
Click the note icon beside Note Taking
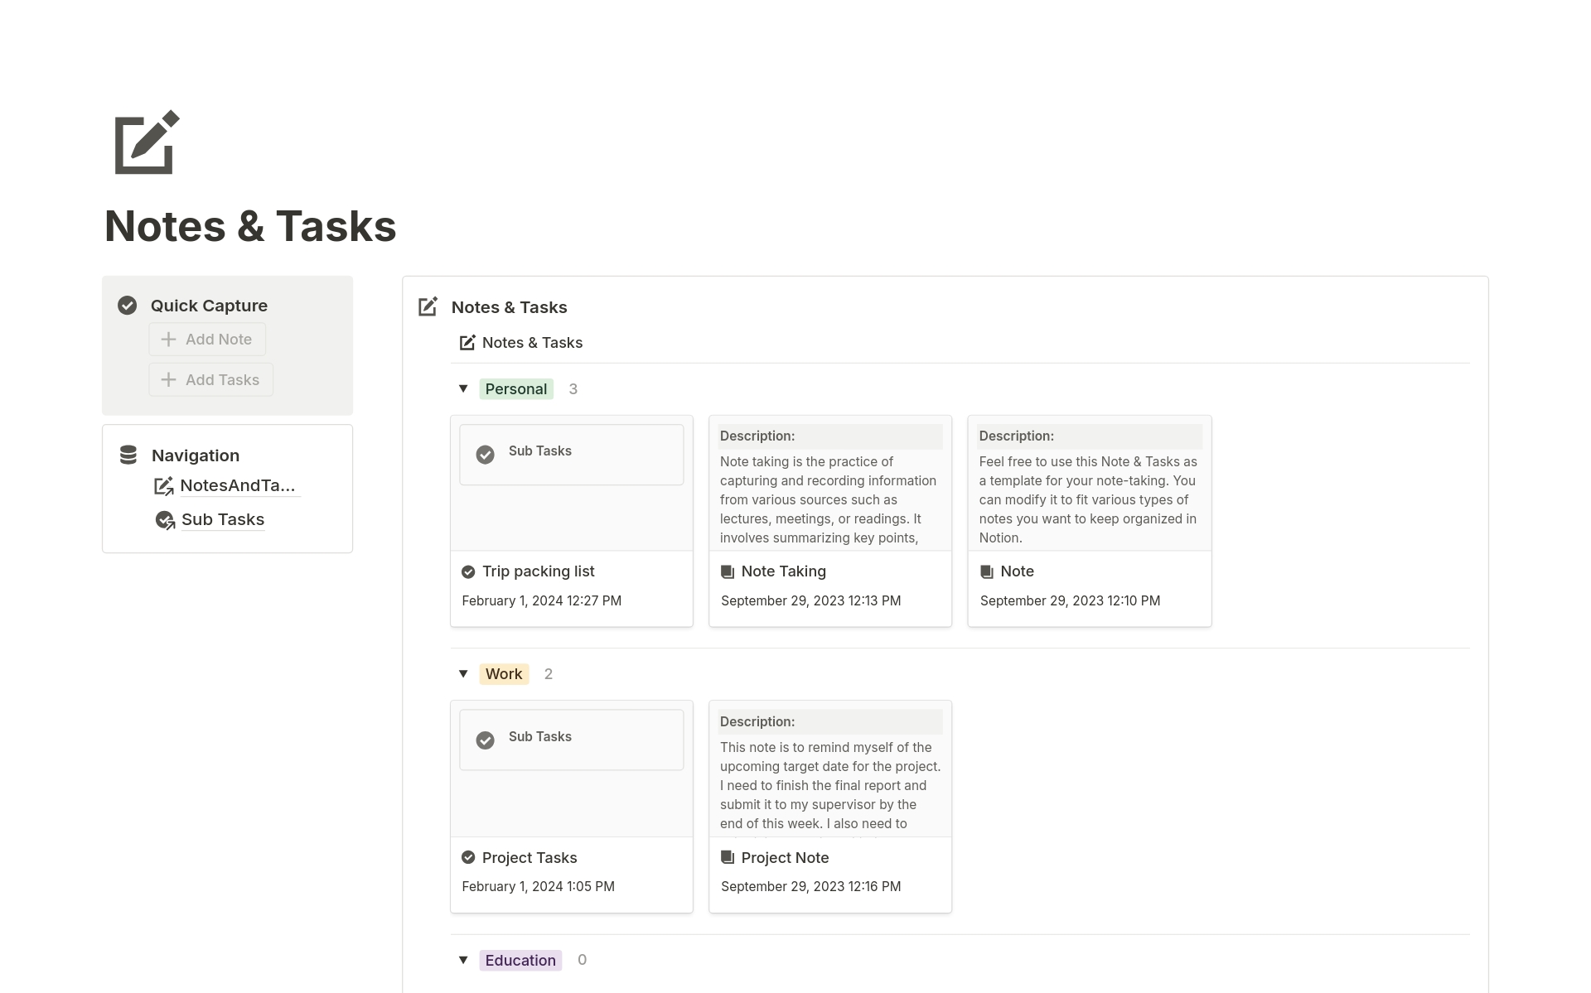(x=727, y=571)
